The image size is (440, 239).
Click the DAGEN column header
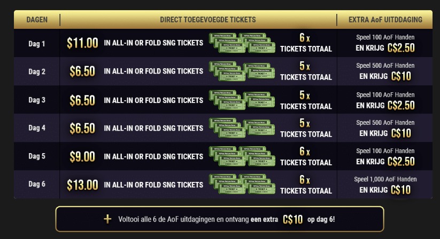(x=37, y=20)
